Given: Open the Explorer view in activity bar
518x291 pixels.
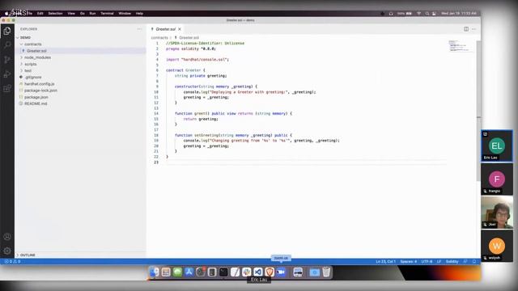Looking at the screenshot, I should coord(7,31).
